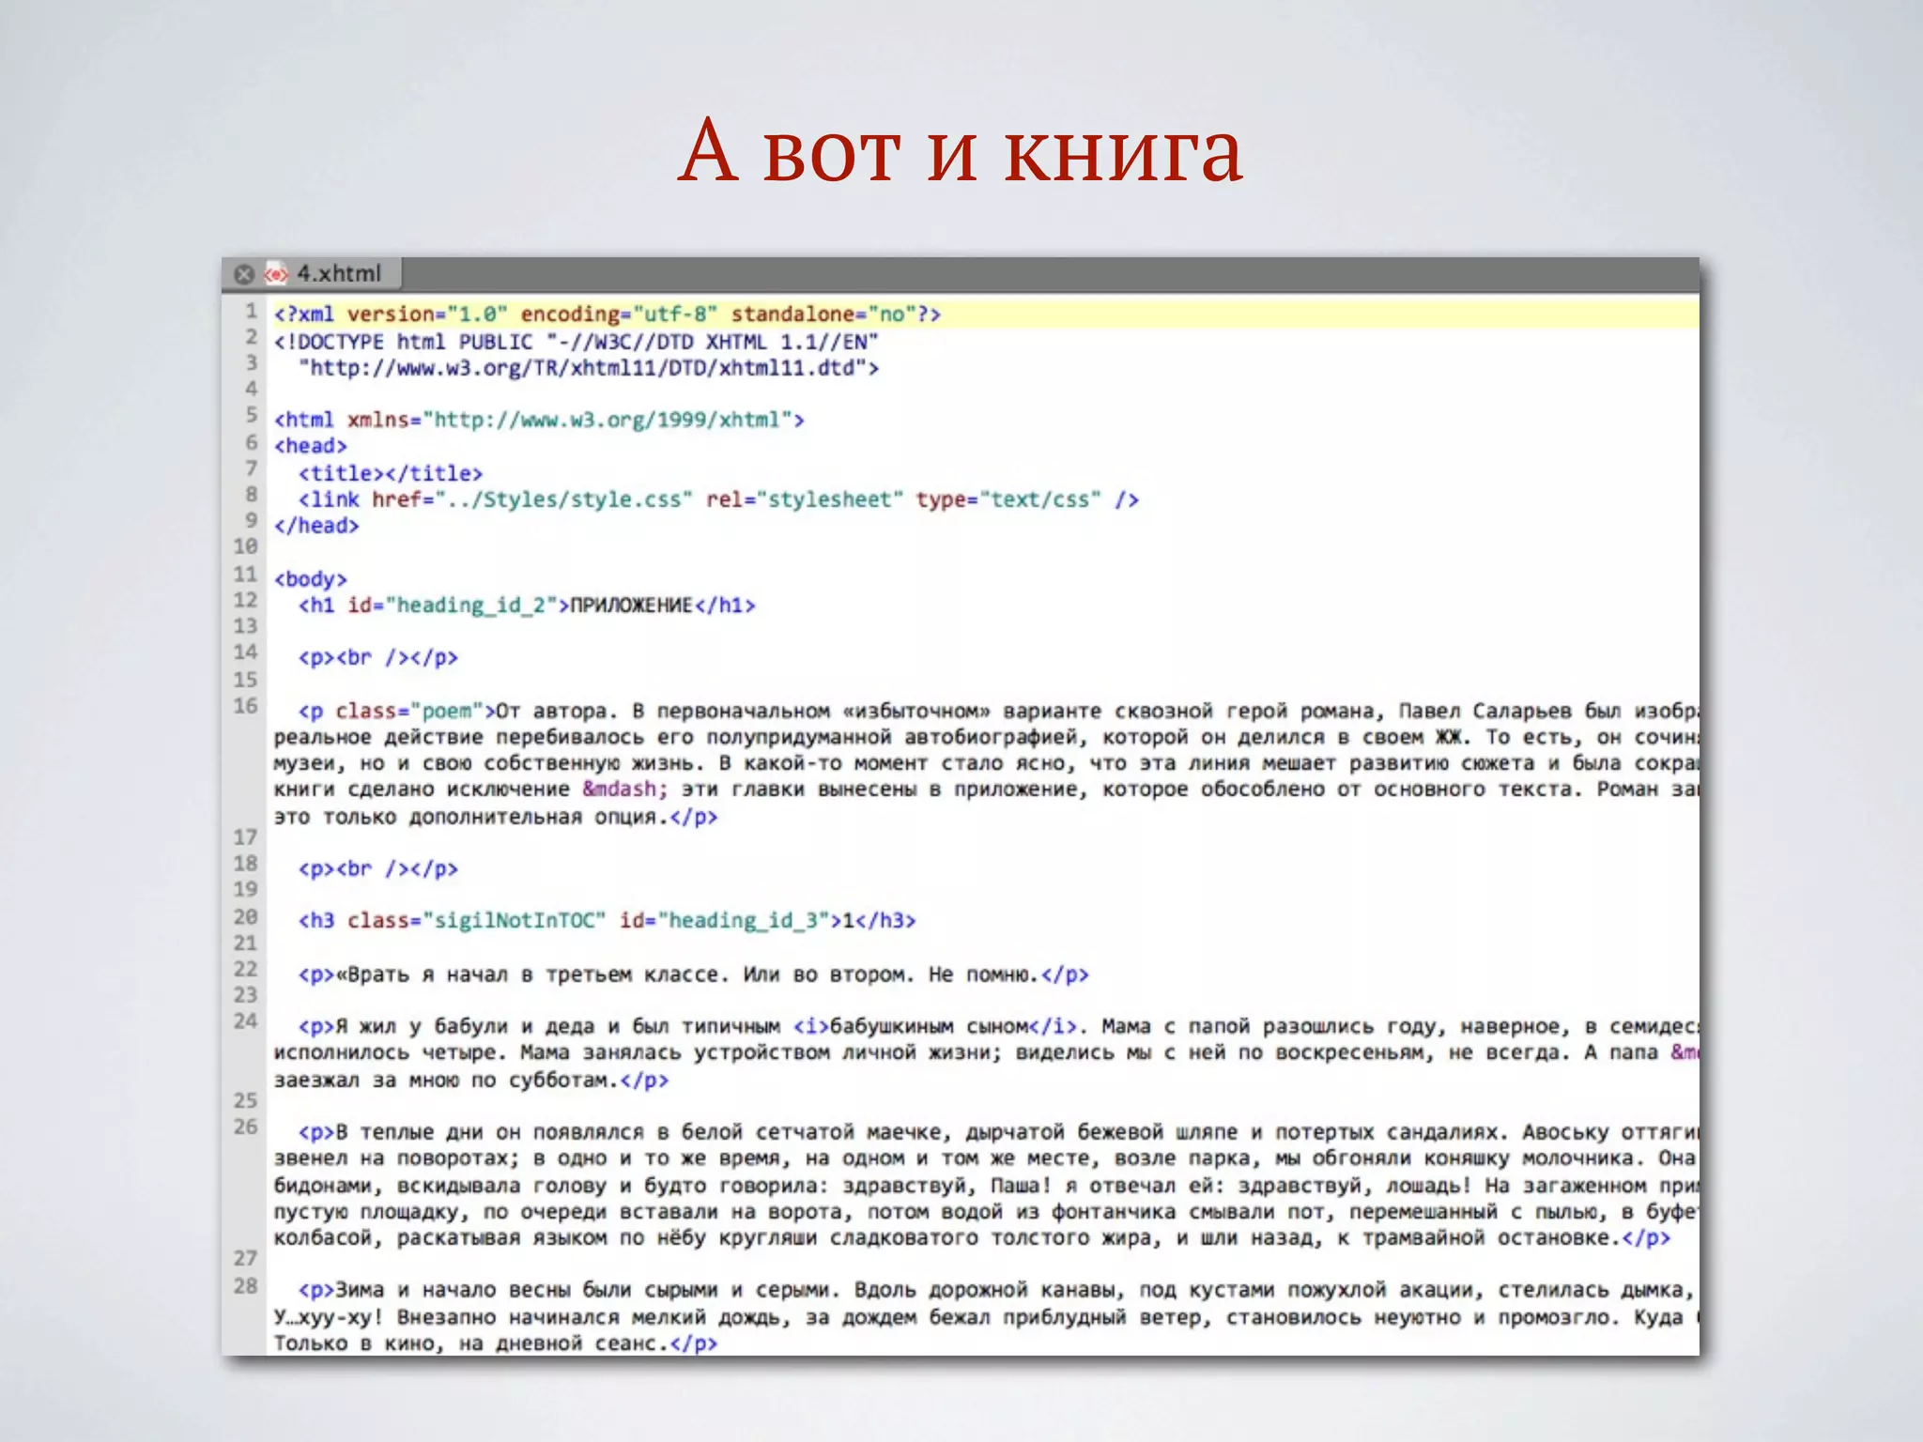
Task: Click the «Врать я начал paragraph
Action: 693,974
